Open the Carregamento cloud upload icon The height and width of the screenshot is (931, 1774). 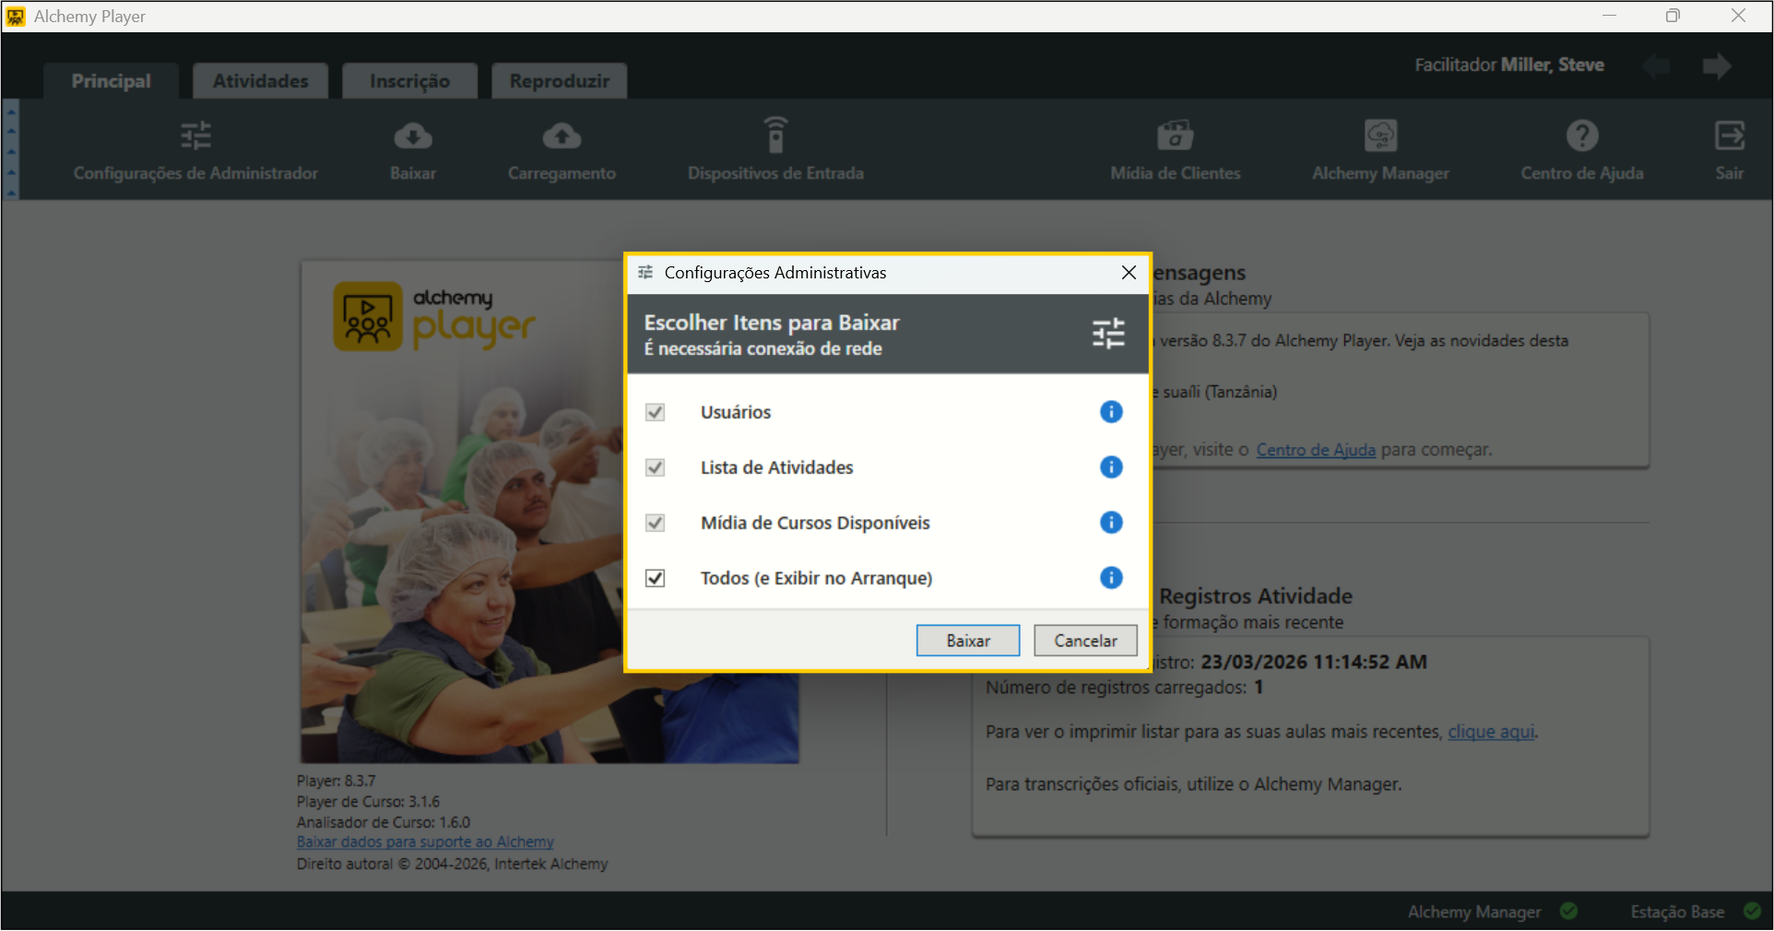click(x=562, y=136)
